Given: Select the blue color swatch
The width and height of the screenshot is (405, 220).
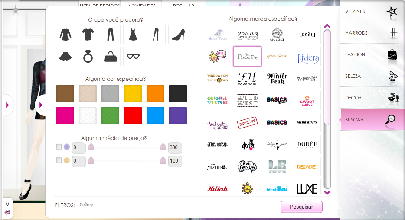Looking at the screenshot, I should click(x=156, y=115).
